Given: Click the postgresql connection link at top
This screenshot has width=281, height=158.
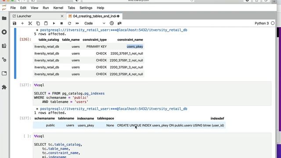Looking at the screenshot, I should 113,30.
